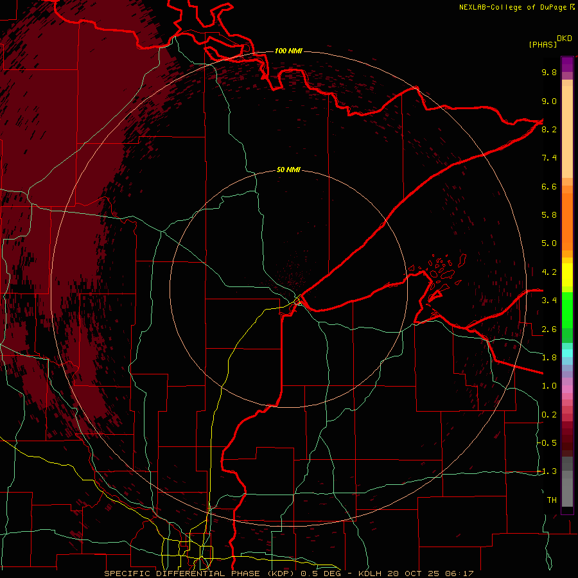Pick the purple band atop the color scale
This screenshot has width=578, height=578.
567,64
